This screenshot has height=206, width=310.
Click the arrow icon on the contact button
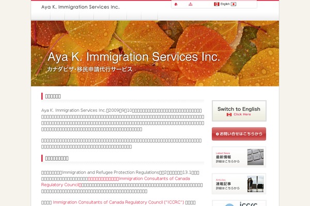pyautogui.click(x=216, y=134)
